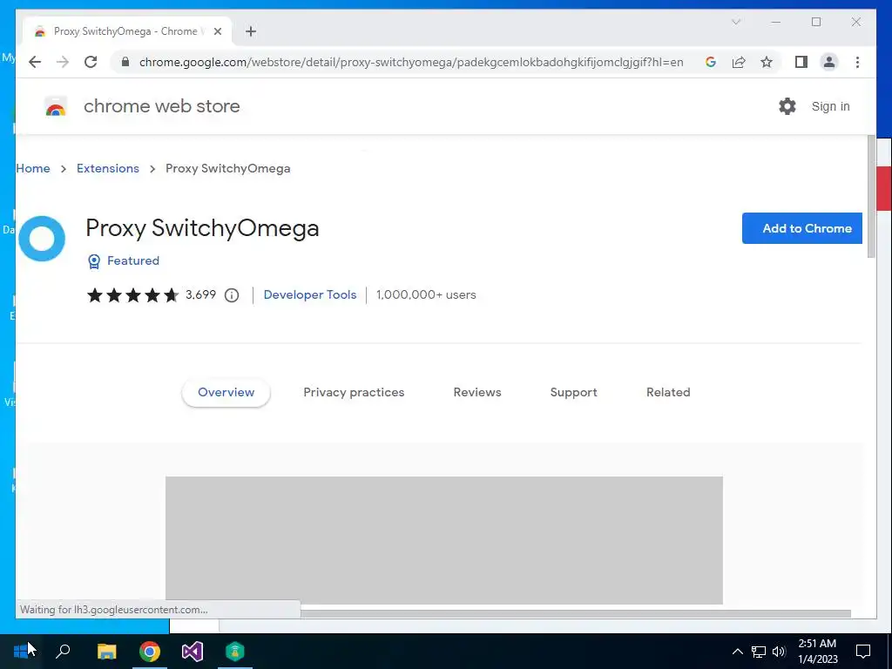The image size is (892, 669).
Task: Click the page vertical scrollbar
Action: [x=871, y=197]
